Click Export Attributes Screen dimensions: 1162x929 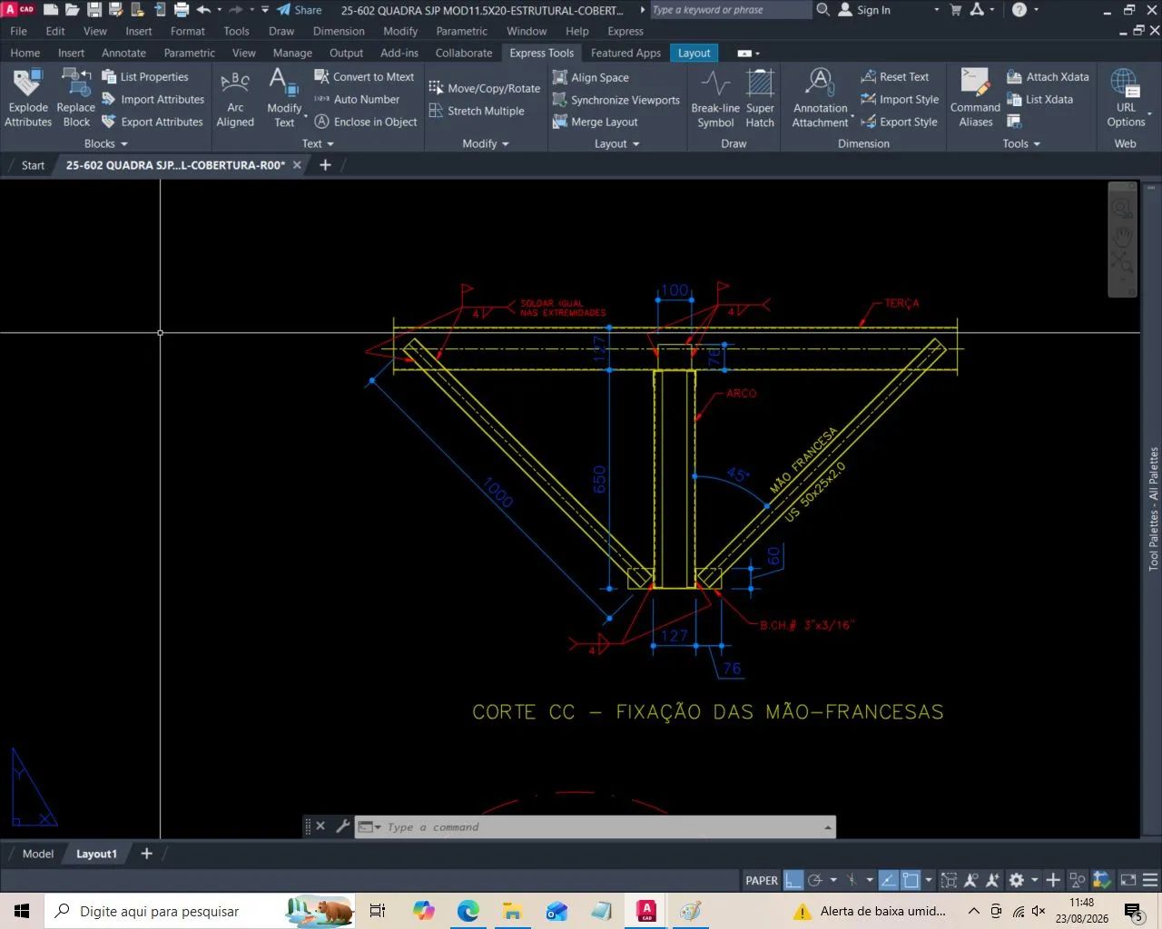(153, 122)
